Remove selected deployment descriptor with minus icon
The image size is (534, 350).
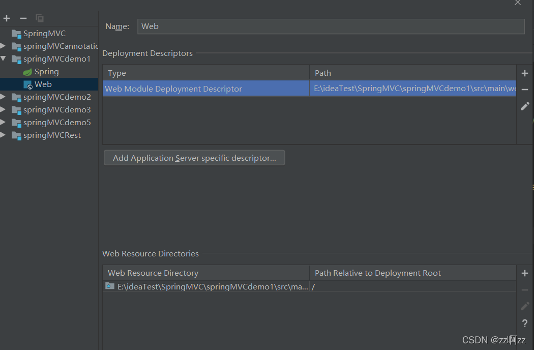click(524, 90)
